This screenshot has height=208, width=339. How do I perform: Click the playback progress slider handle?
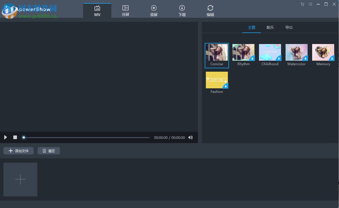[x=24, y=137]
